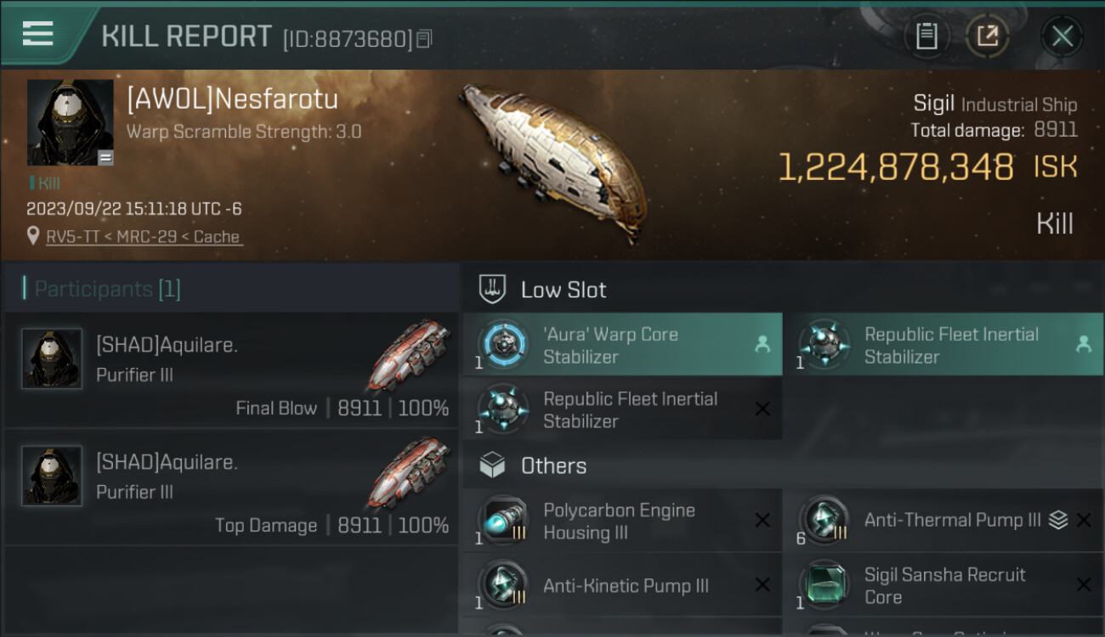Click the Others section header
1105x637 pixels.
(x=552, y=465)
